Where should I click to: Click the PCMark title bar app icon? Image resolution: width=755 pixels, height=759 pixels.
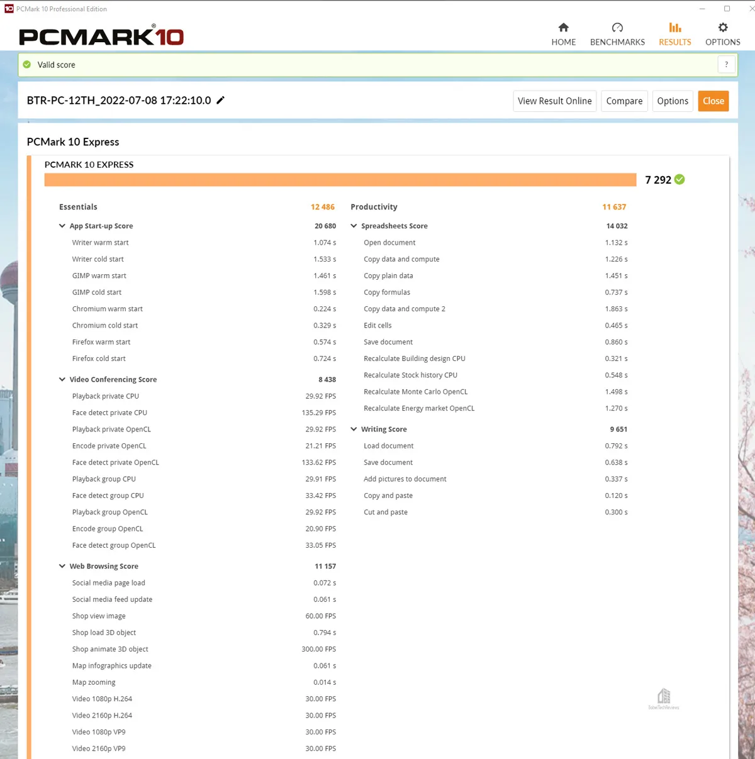click(9, 9)
